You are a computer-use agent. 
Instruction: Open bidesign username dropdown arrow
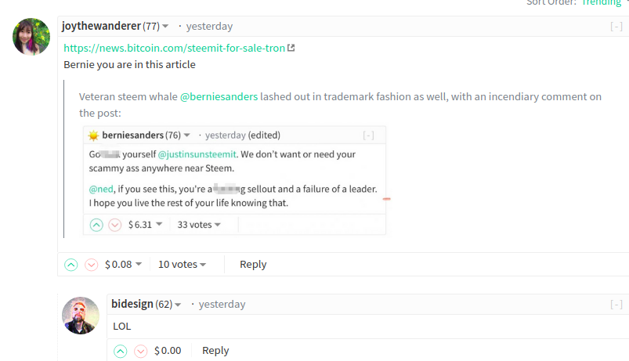coord(178,305)
